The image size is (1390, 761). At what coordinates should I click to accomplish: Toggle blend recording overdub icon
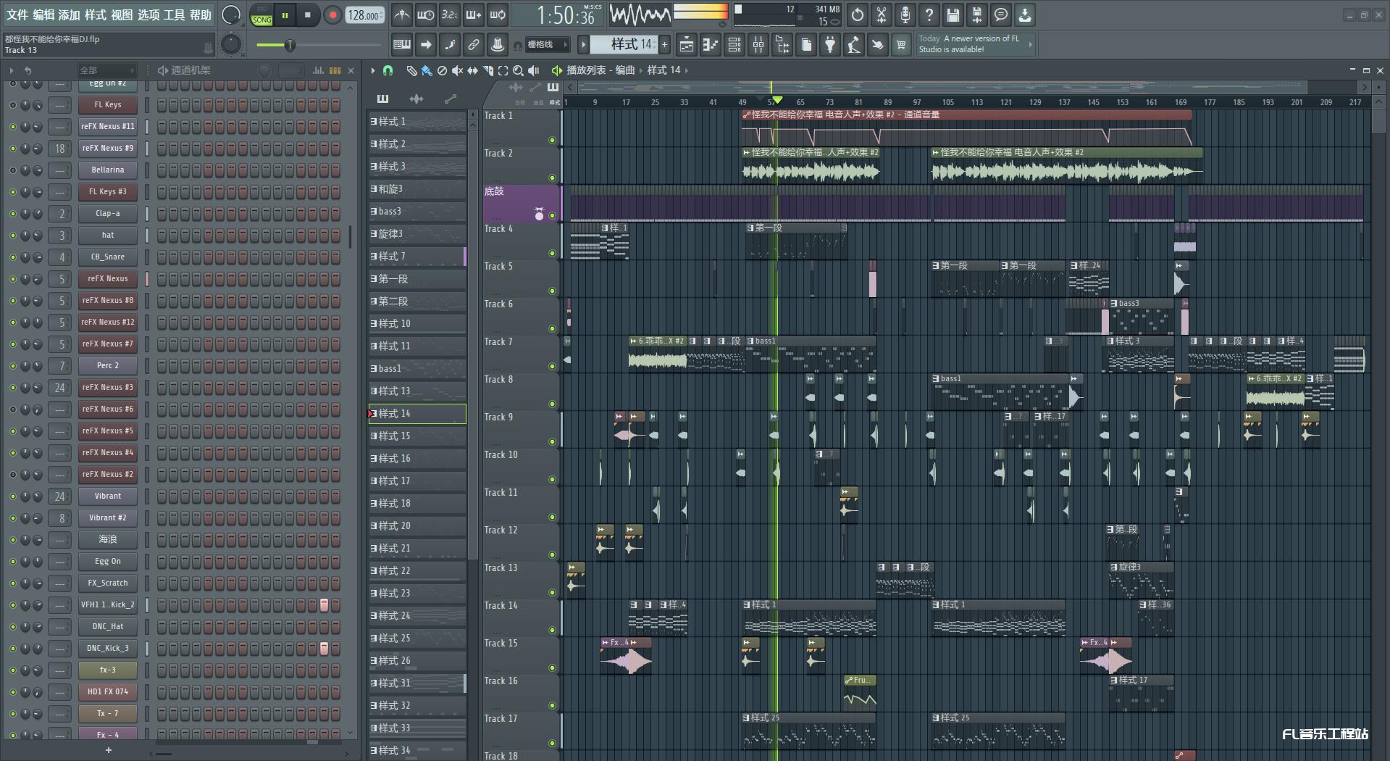[474, 14]
